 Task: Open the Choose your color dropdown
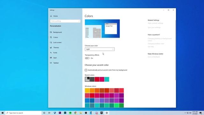click(x=100, y=49)
